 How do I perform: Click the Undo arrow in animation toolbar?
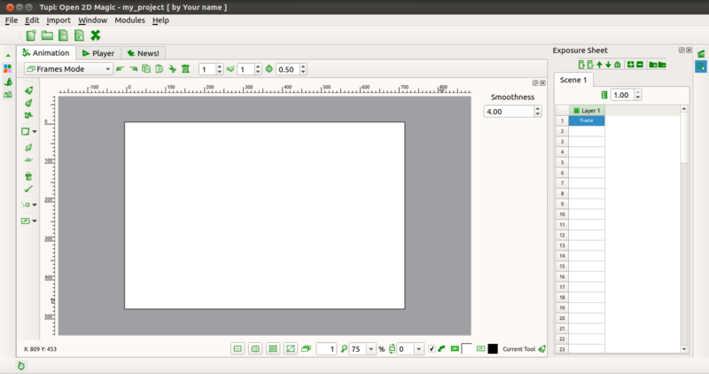(120, 69)
